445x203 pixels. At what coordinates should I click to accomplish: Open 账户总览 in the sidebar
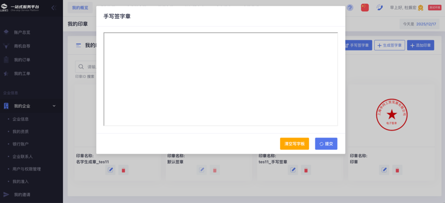click(22, 32)
